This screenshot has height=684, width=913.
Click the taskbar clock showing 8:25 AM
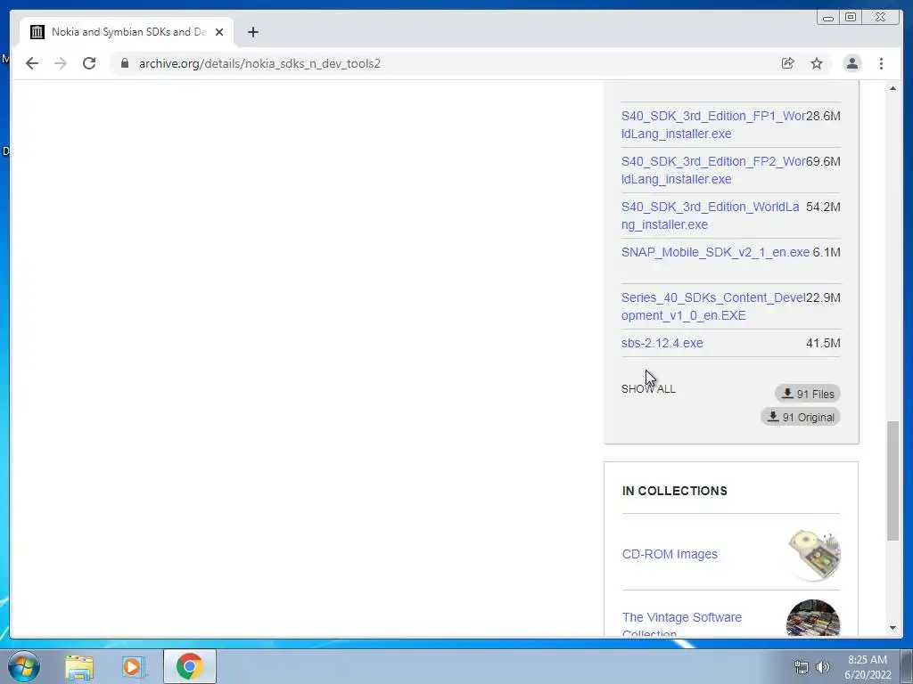tap(868, 667)
